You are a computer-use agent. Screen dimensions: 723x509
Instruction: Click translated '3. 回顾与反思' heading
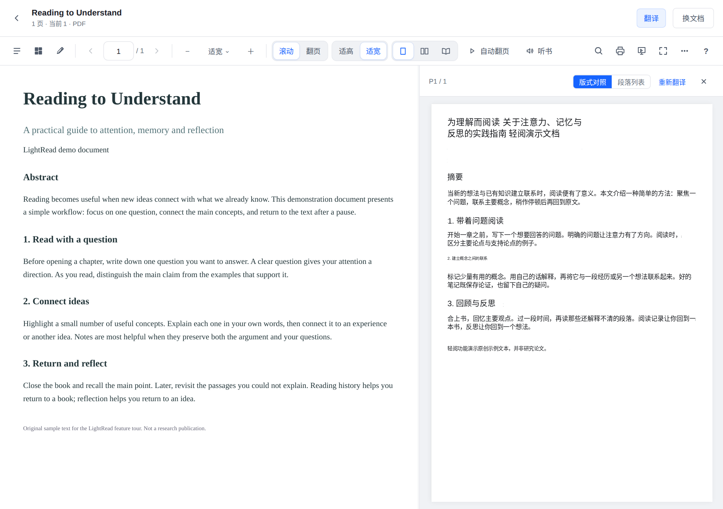pos(471,304)
